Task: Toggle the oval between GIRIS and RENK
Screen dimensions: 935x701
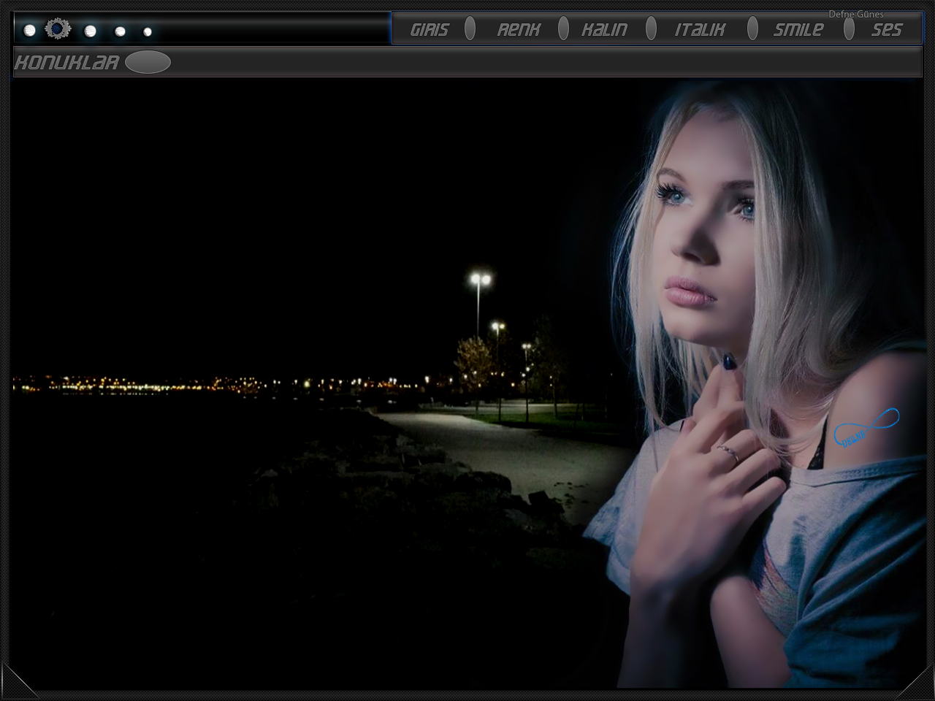Action: [470, 28]
